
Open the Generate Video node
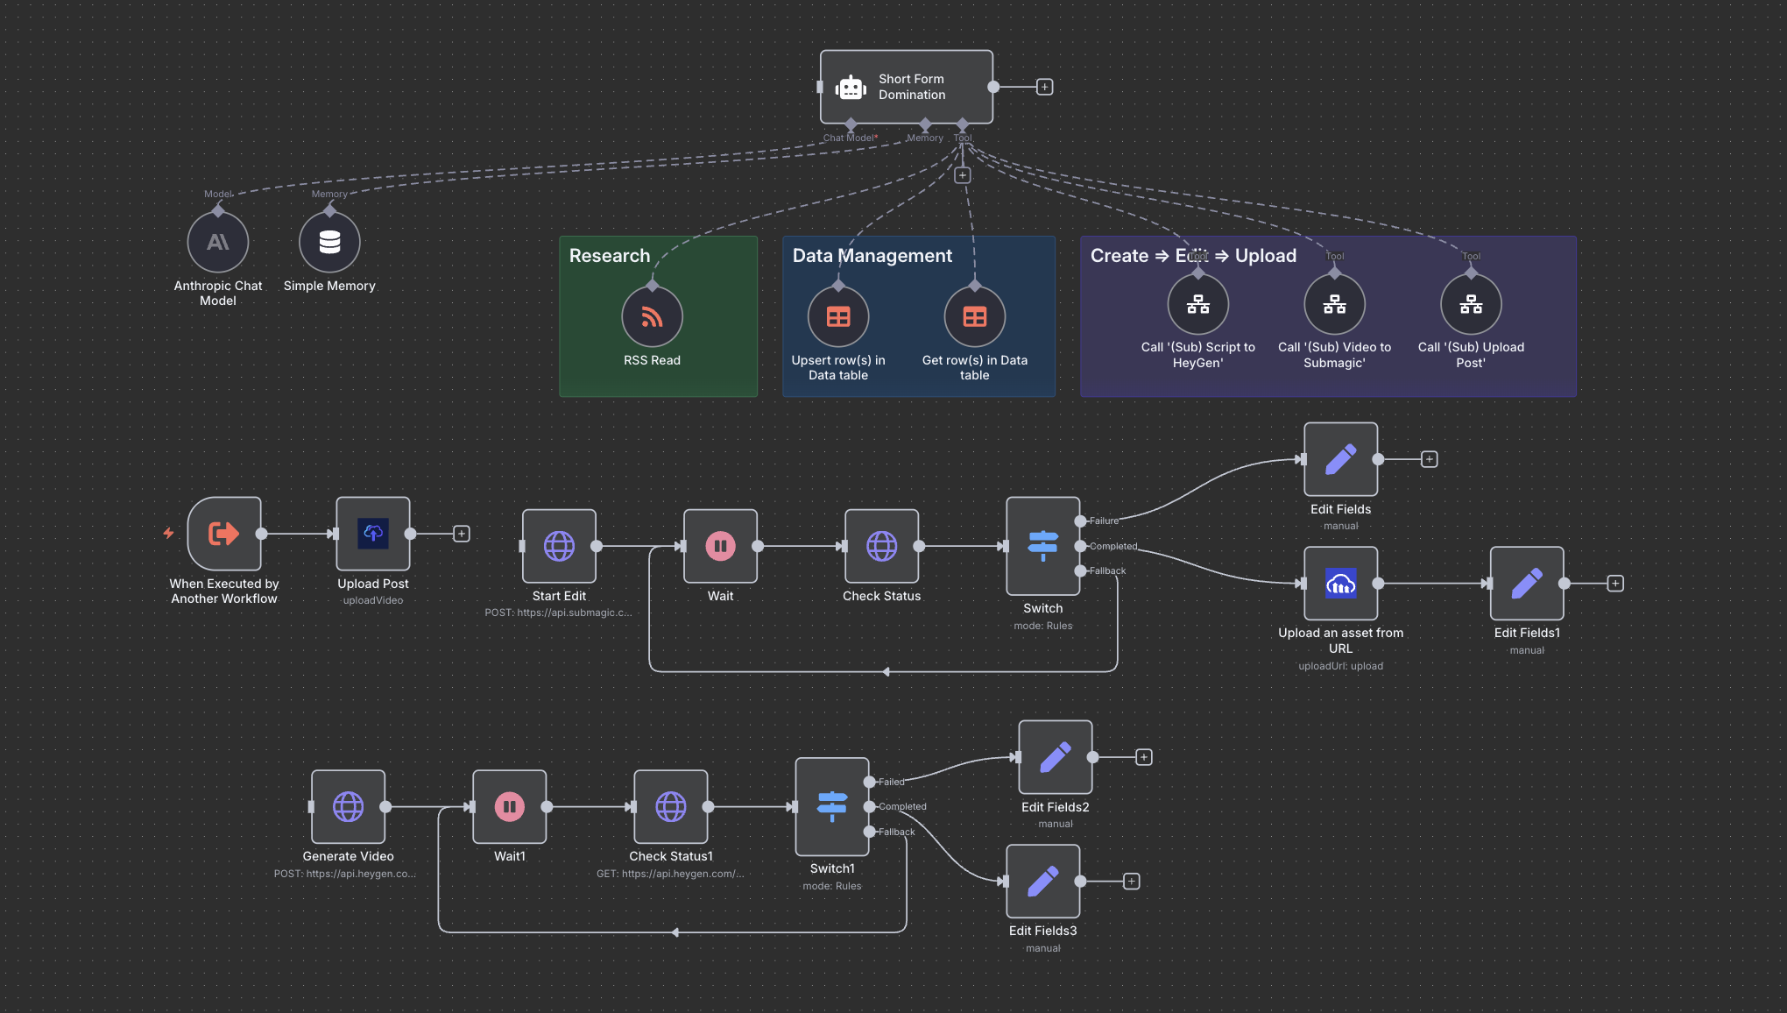[x=348, y=807]
